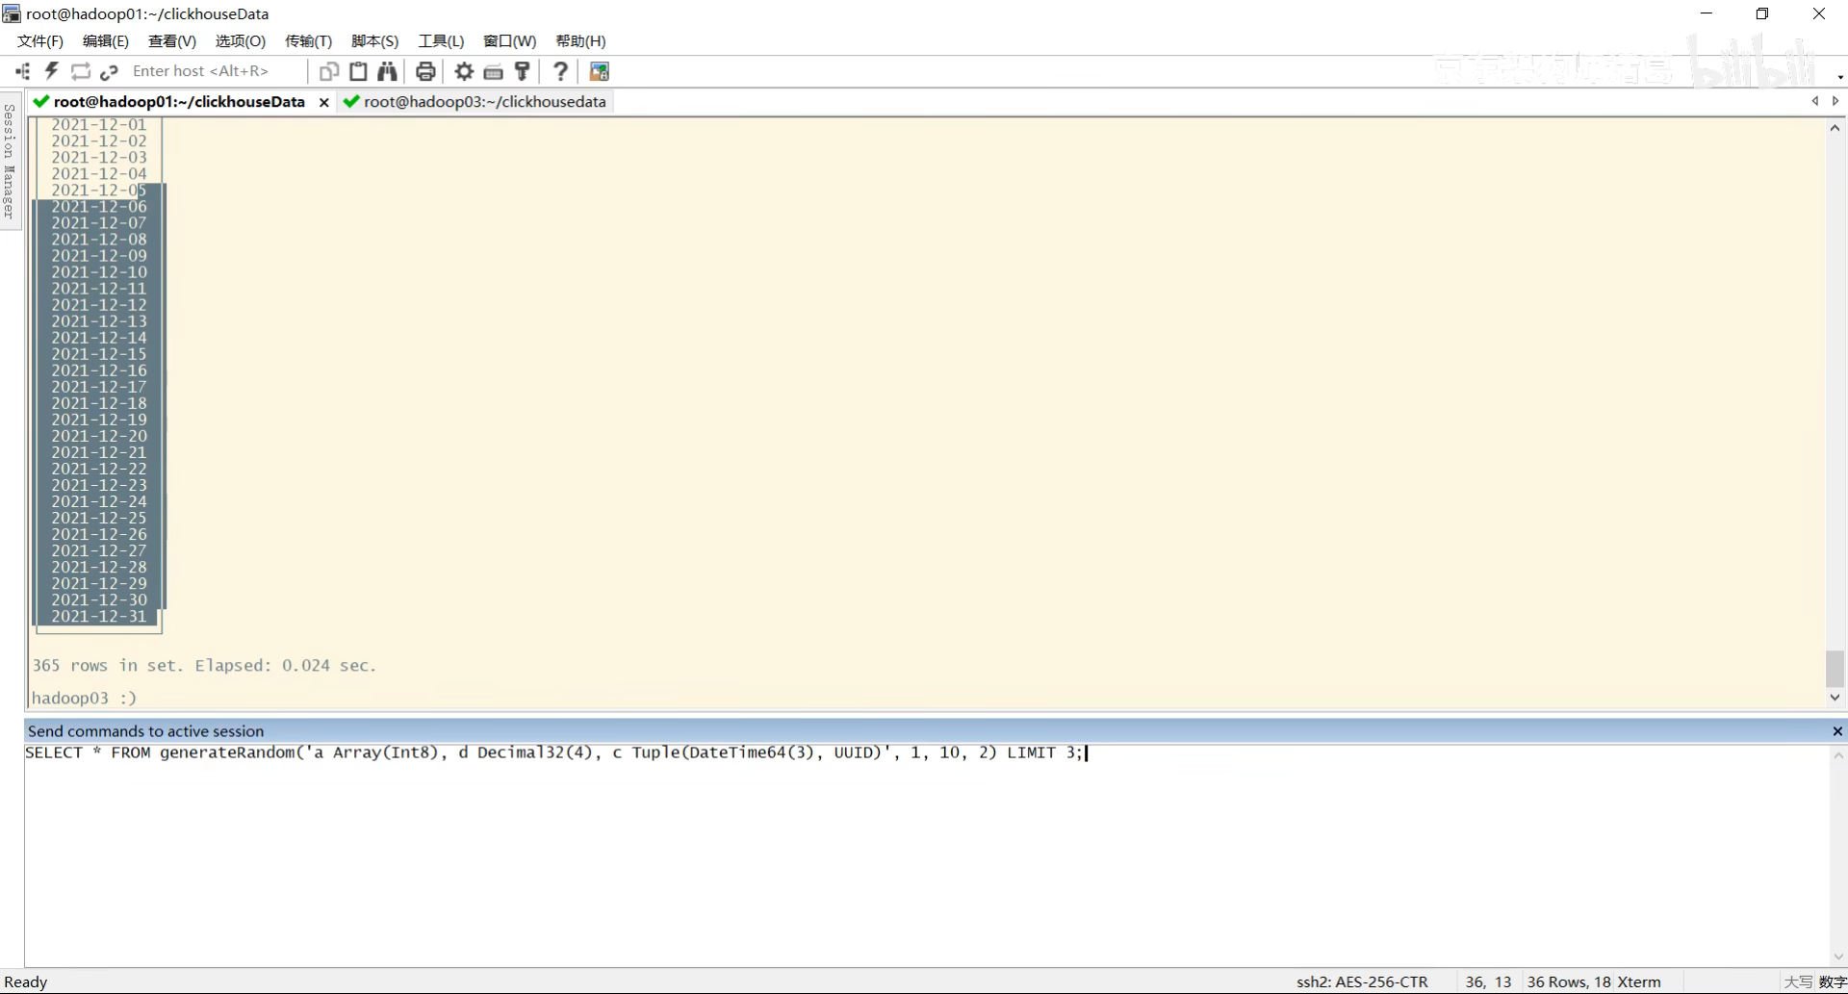Click command window scrollbar up arrow

pyautogui.click(x=1838, y=755)
